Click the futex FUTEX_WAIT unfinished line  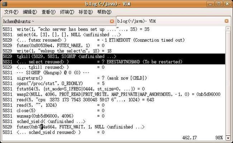tap(73, 127)
